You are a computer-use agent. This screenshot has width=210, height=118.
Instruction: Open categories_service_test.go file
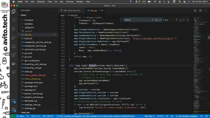[x=38, y=42]
